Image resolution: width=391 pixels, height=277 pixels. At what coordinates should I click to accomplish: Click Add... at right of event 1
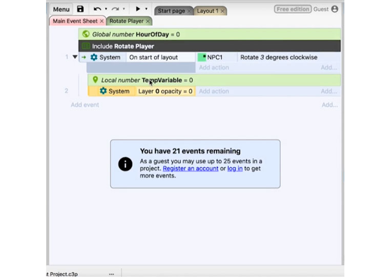(x=329, y=68)
